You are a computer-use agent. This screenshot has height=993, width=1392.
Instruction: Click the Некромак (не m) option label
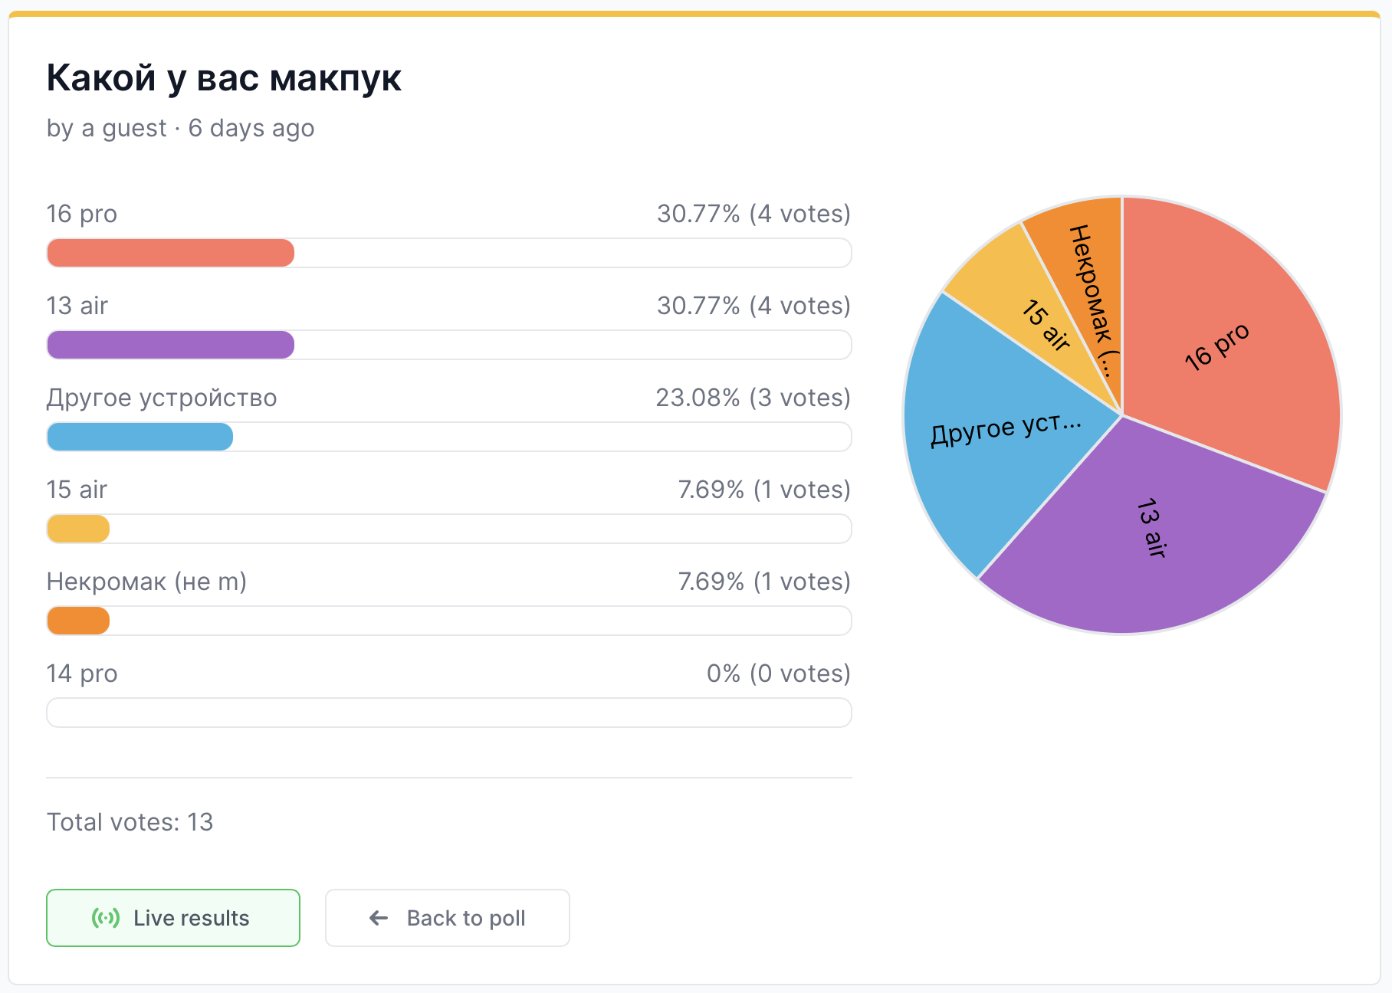pyautogui.click(x=146, y=582)
